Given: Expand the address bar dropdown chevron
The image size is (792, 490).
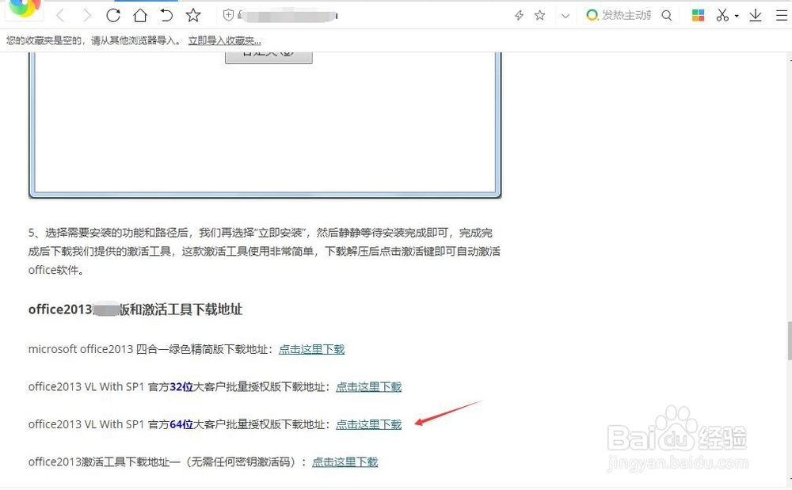Looking at the screenshot, I should [x=565, y=16].
